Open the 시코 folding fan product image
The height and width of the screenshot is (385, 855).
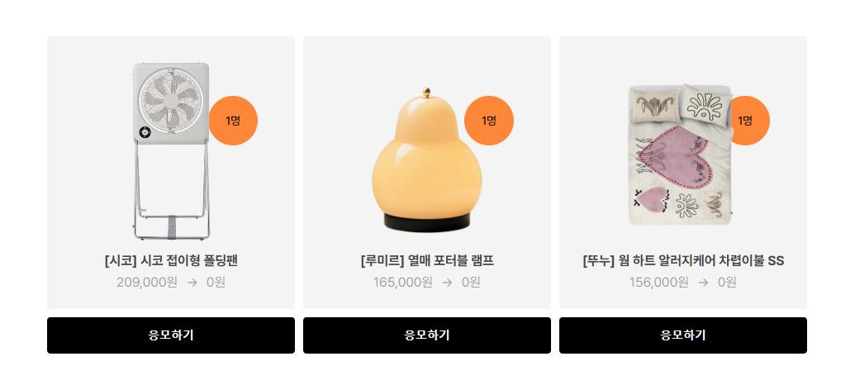(x=171, y=151)
